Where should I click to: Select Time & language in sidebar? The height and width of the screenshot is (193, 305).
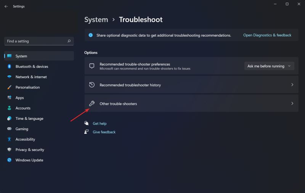click(29, 119)
